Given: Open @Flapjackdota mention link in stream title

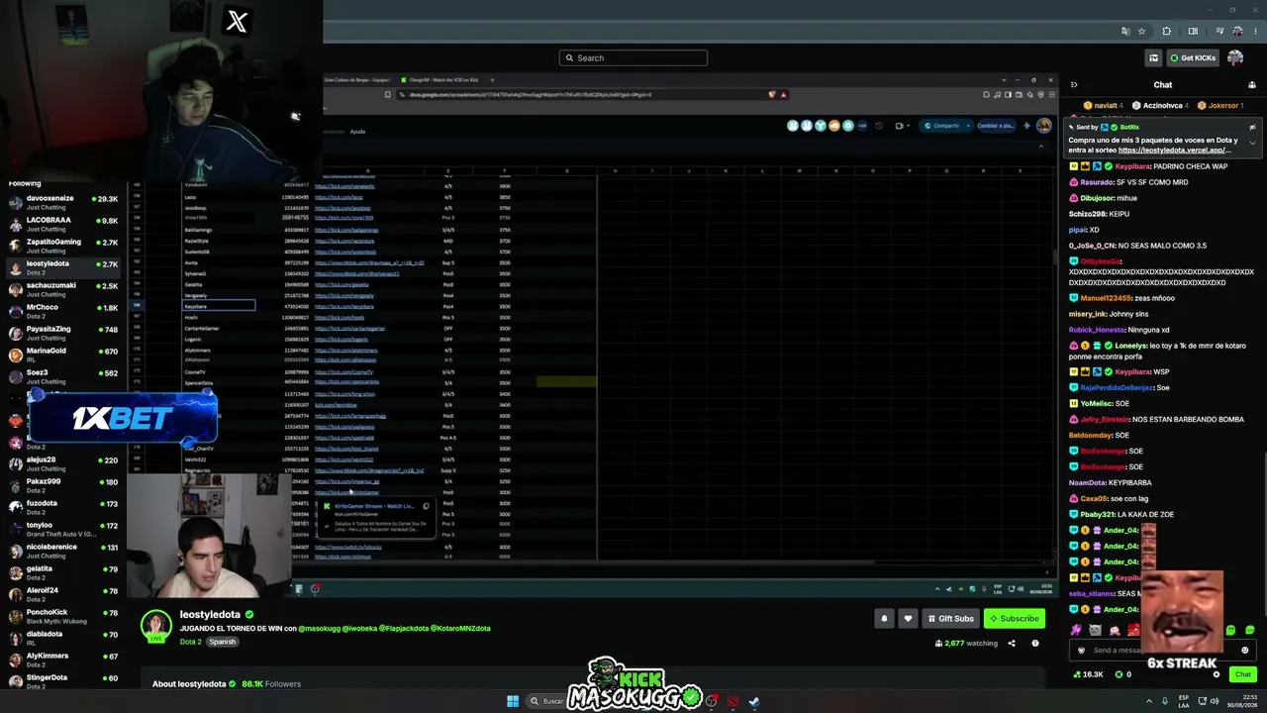Looking at the screenshot, I should pyautogui.click(x=404, y=629).
